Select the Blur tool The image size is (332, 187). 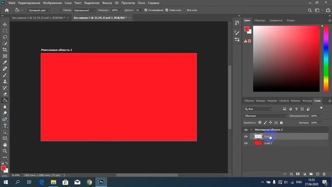[5, 107]
